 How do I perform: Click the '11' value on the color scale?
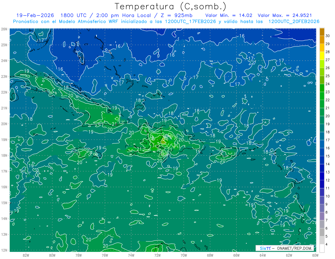pos(328,188)
